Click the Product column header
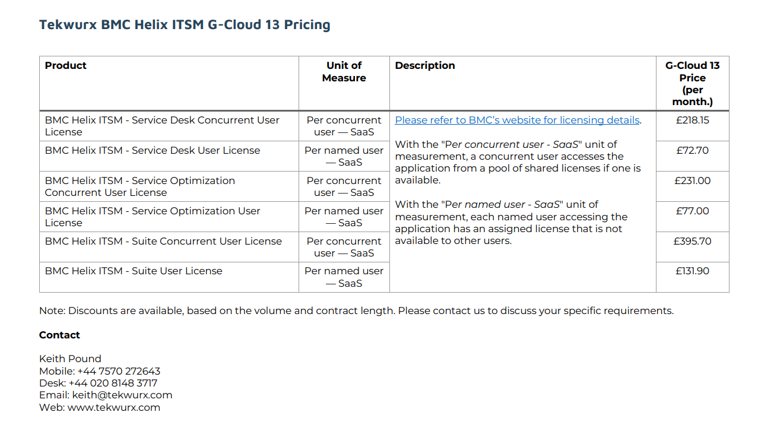The image size is (758, 431). pos(66,65)
